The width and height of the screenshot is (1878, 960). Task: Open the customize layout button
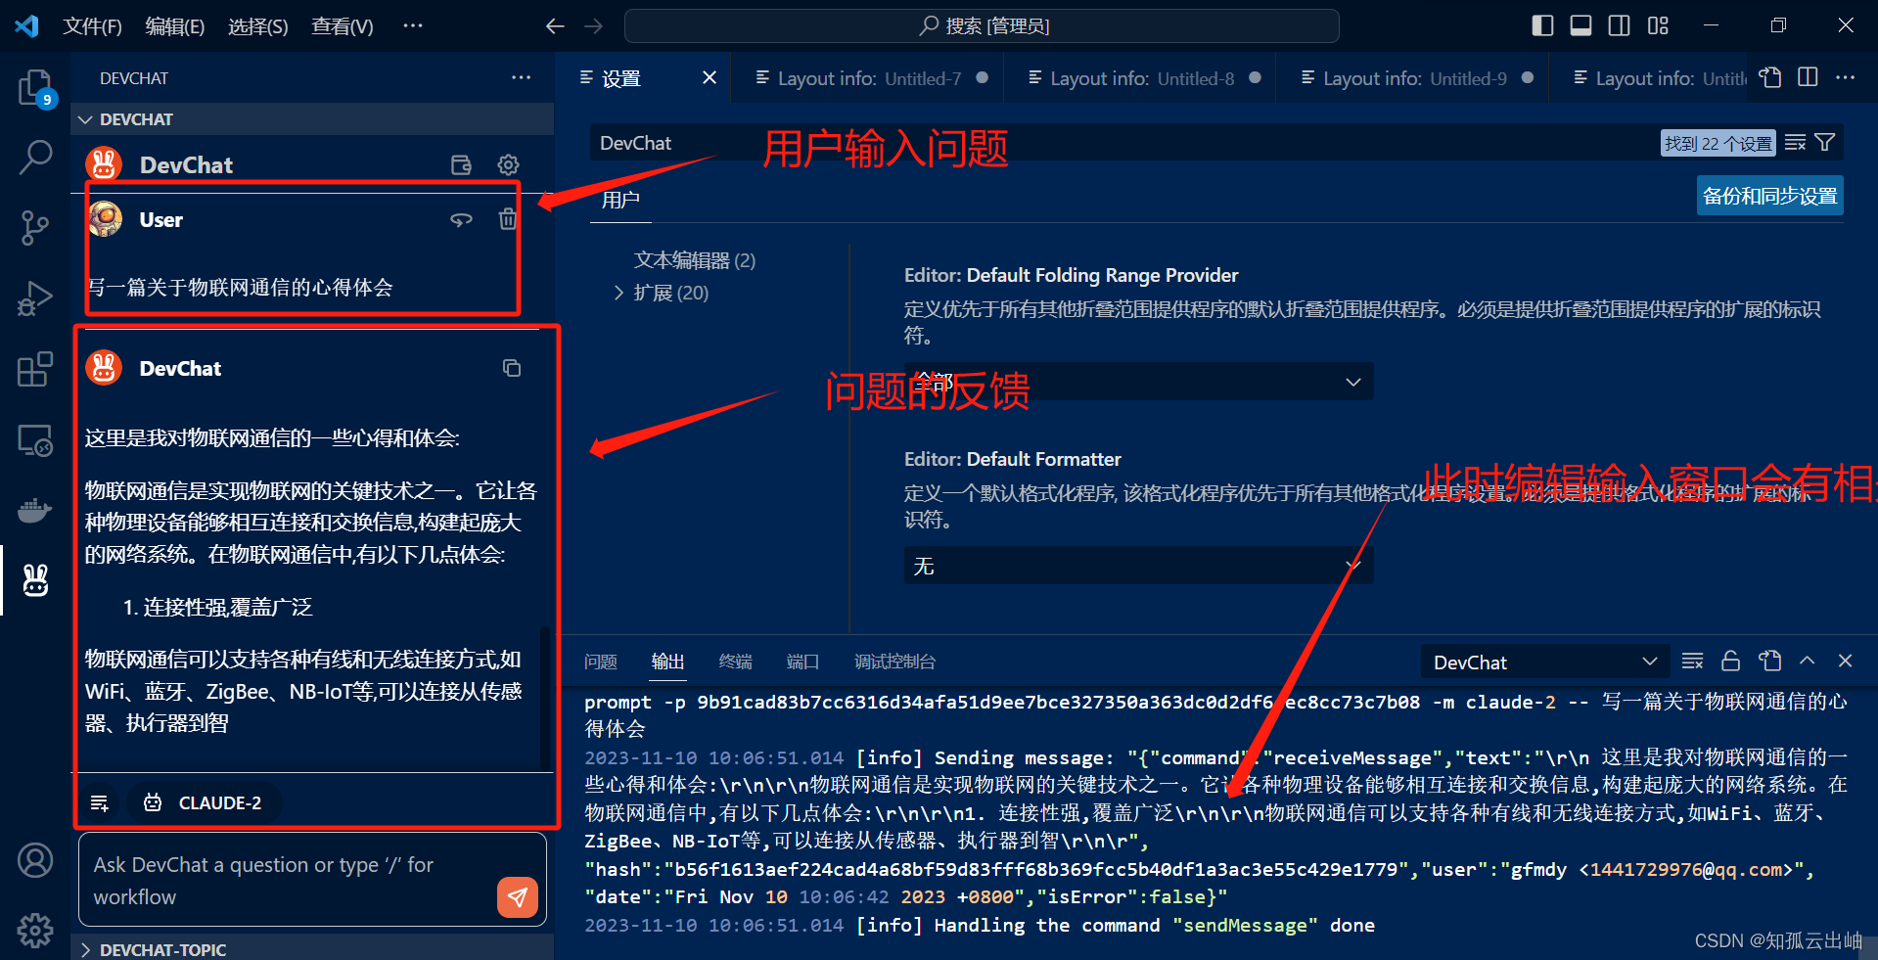(x=1658, y=26)
